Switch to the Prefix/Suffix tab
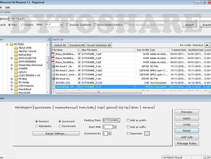The height and width of the screenshot is (159, 211). [87, 107]
